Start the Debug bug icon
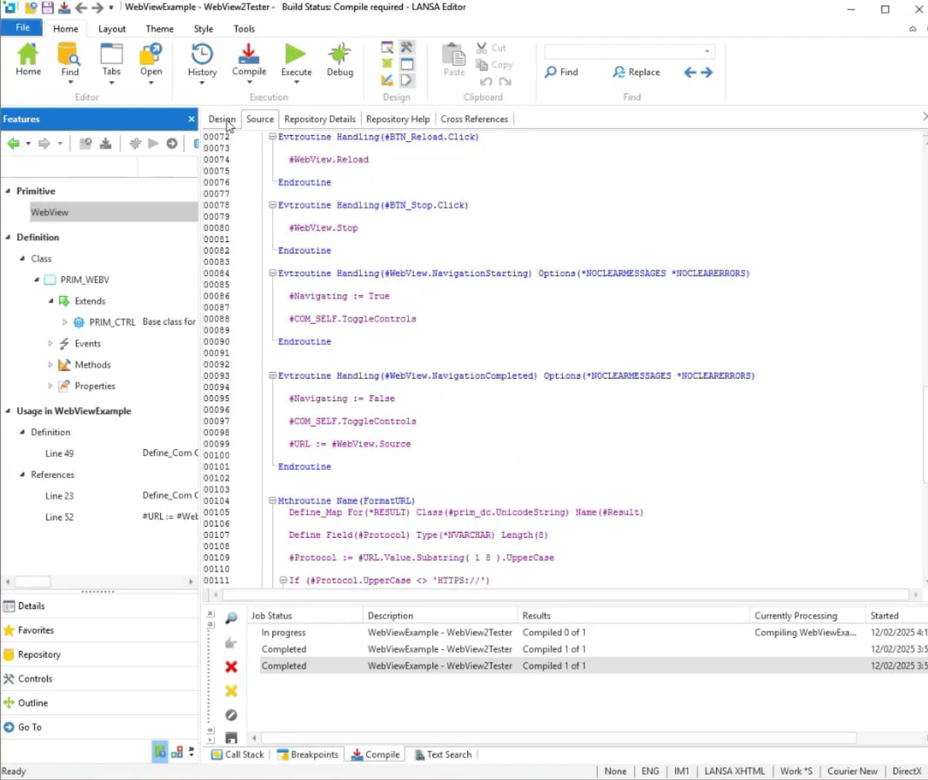928x780 pixels. click(x=339, y=54)
